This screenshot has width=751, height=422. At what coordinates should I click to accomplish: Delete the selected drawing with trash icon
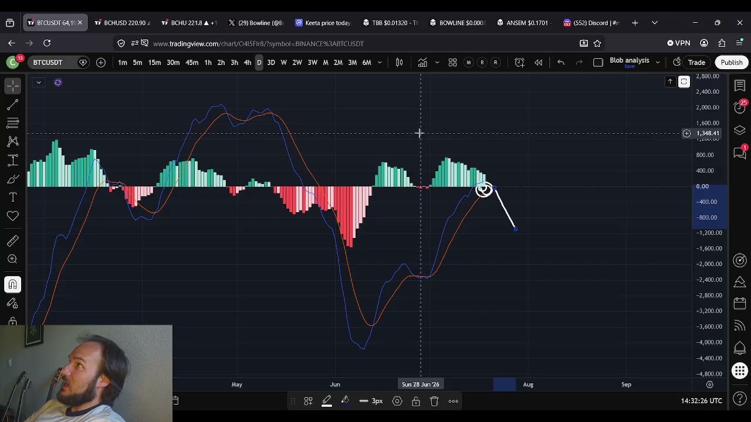click(x=434, y=401)
